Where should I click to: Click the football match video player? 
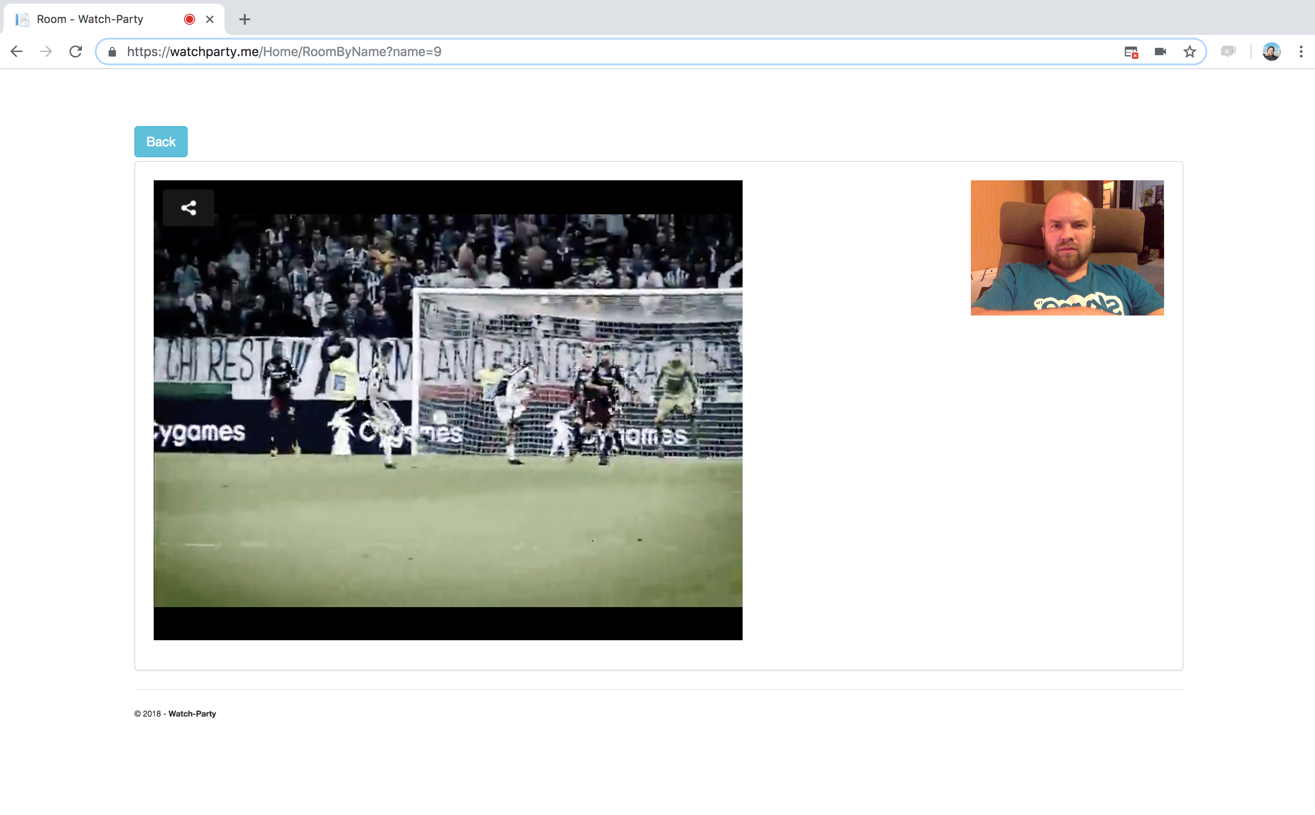(448, 410)
